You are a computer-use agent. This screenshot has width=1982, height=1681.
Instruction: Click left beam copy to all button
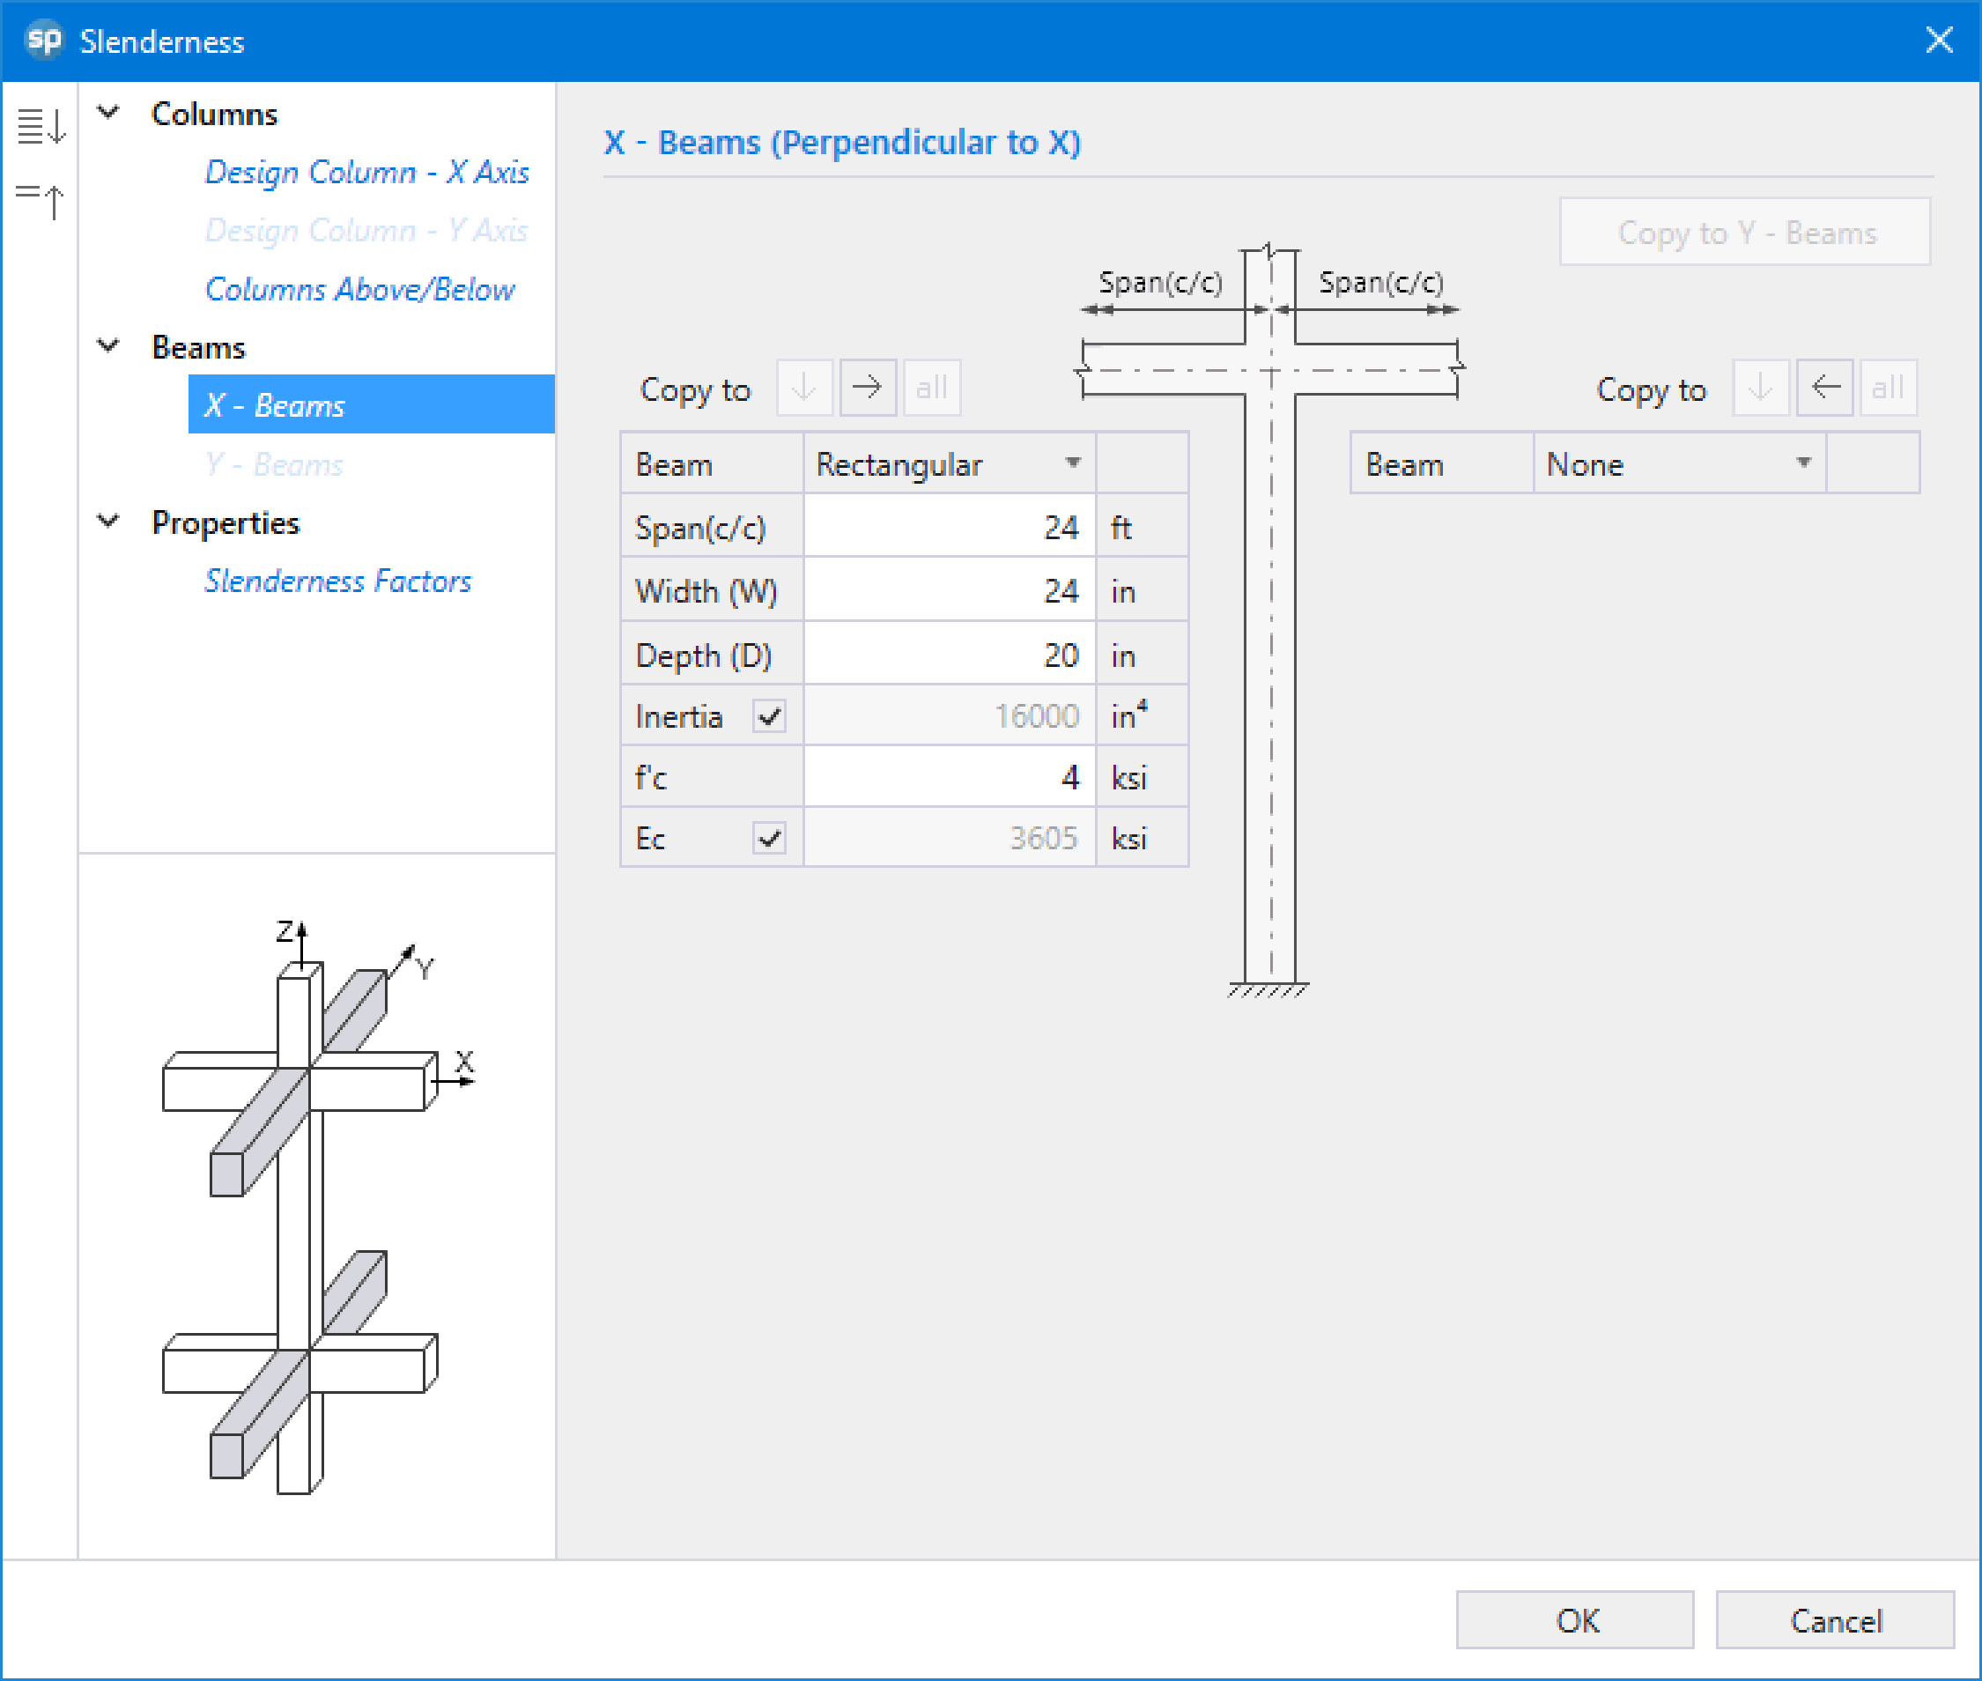[931, 388]
